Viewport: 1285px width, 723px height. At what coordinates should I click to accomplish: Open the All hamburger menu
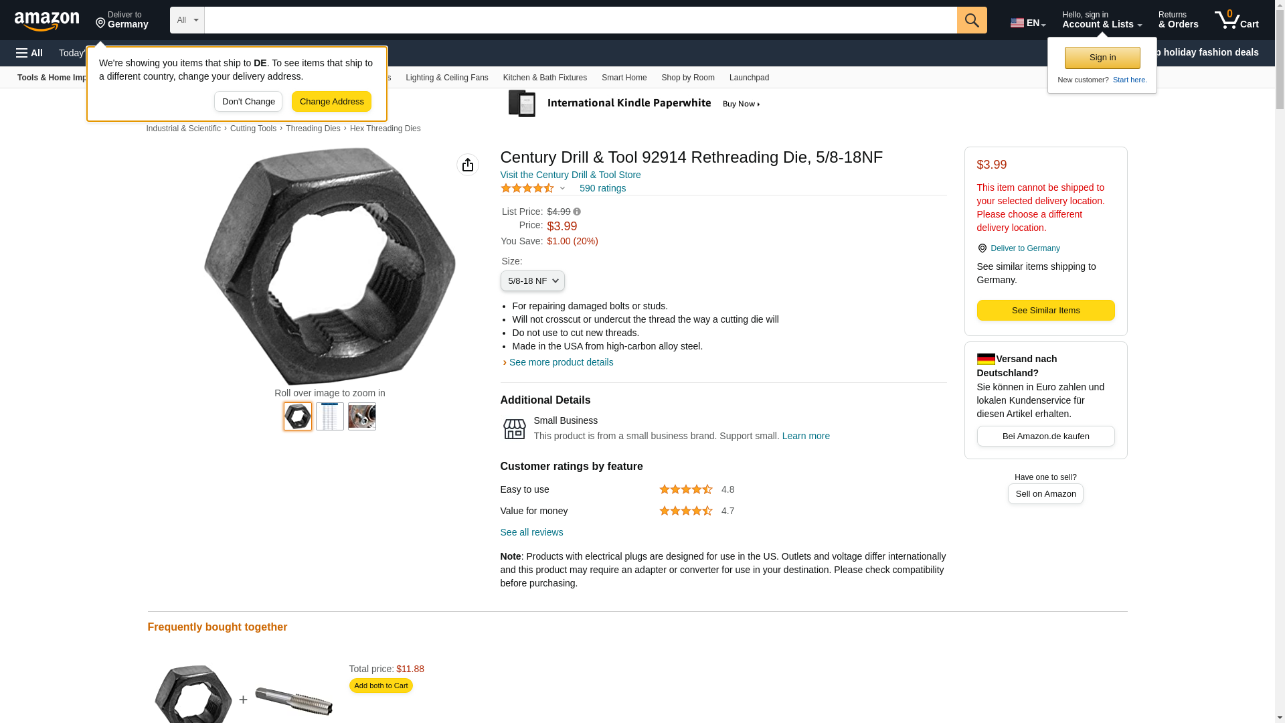29,53
